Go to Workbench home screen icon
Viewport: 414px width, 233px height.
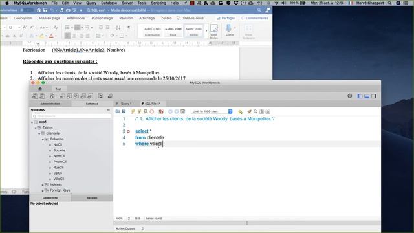(x=40, y=89)
